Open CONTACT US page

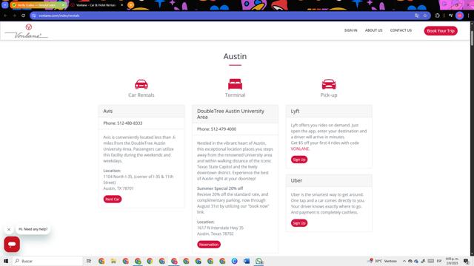(401, 30)
